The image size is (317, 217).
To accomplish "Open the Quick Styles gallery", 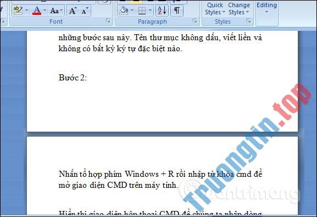I will coord(215,8).
